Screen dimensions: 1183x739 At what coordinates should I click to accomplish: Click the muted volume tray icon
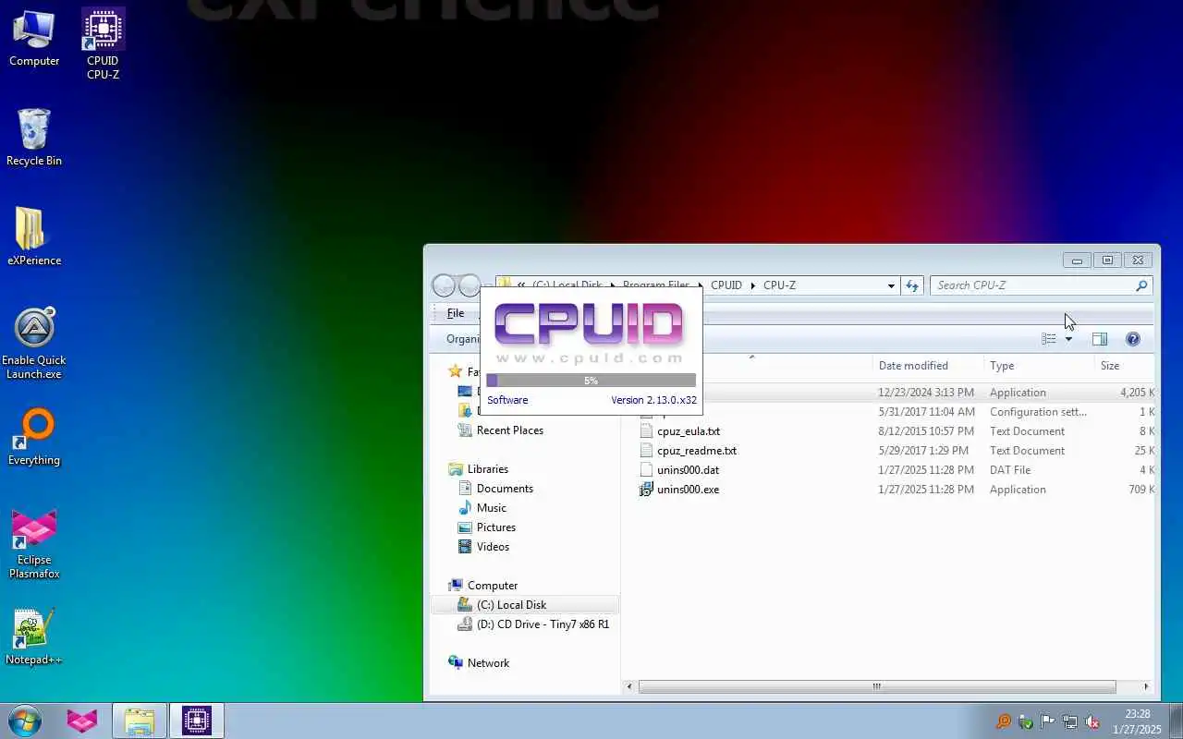click(1092, 721)
